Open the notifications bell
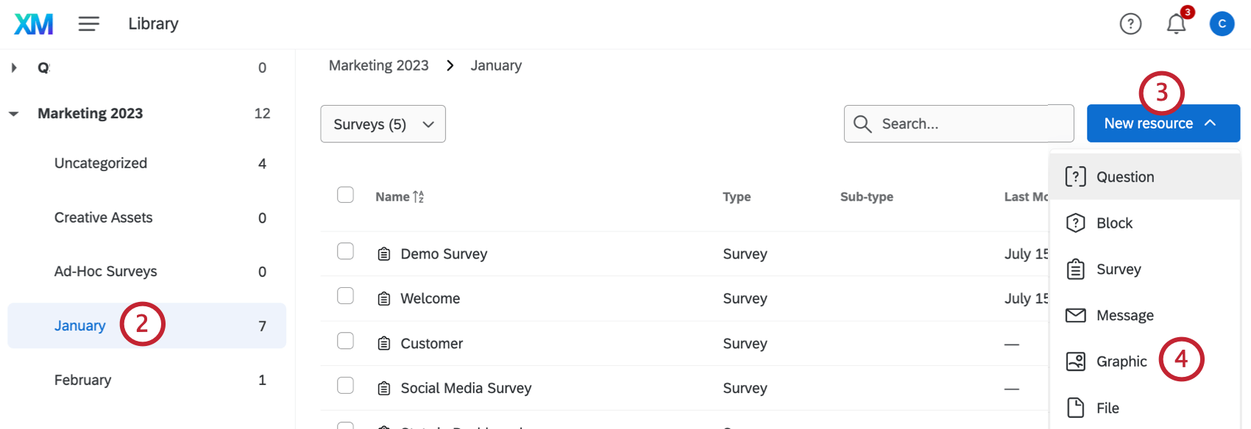 1176,24
